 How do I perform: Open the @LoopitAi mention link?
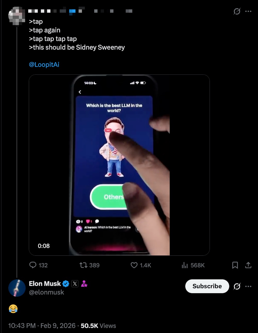tap(44, 65)
